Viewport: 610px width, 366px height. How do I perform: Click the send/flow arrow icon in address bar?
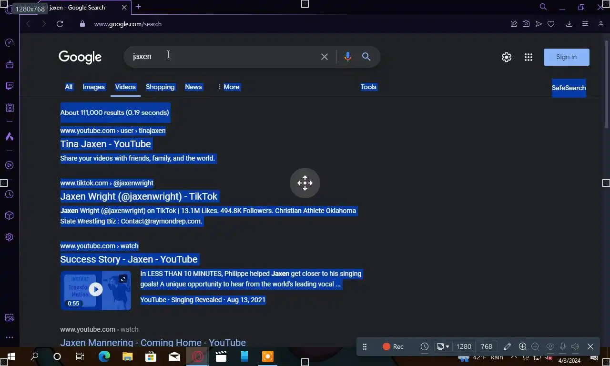[539, 24]
